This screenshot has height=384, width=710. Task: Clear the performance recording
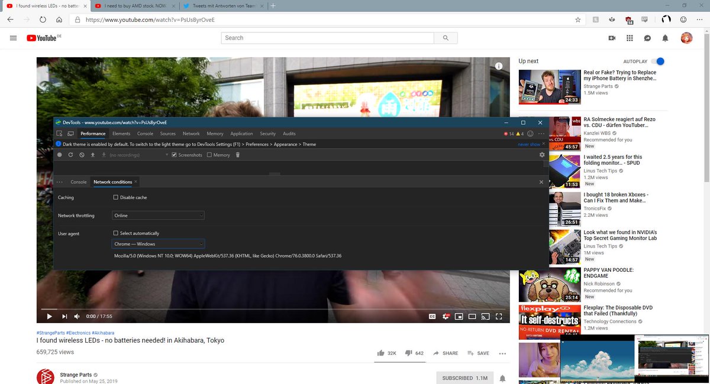(82, 155)
